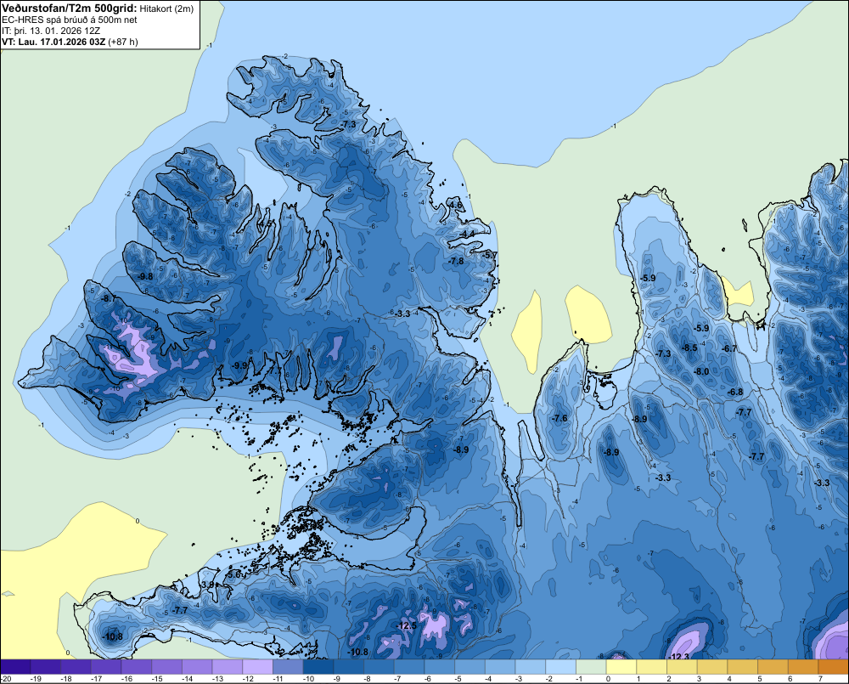
Task: Click the valid time 'VT: Lau. 17.01.2026 03Z (+87 h)'
Action: 70,42
